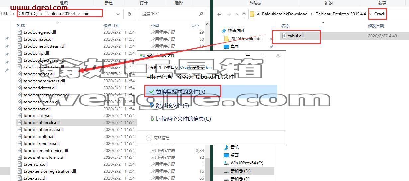The width and height of the screenshot is (409, 181).
Task: Click the Refresh button in bin window
Action: pyautogui.click(x=129, y=14)
